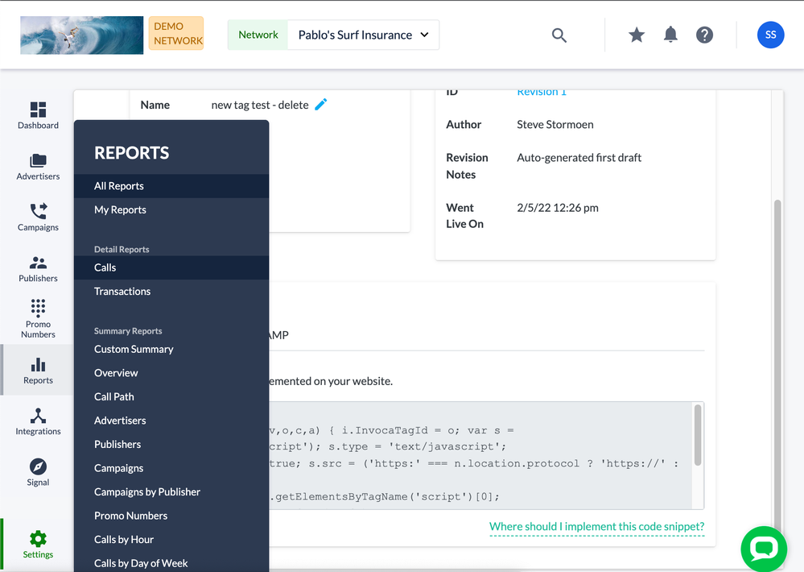804x572 pixels.
Task: Open Calls by Hour report
Action: click(171, 540)
